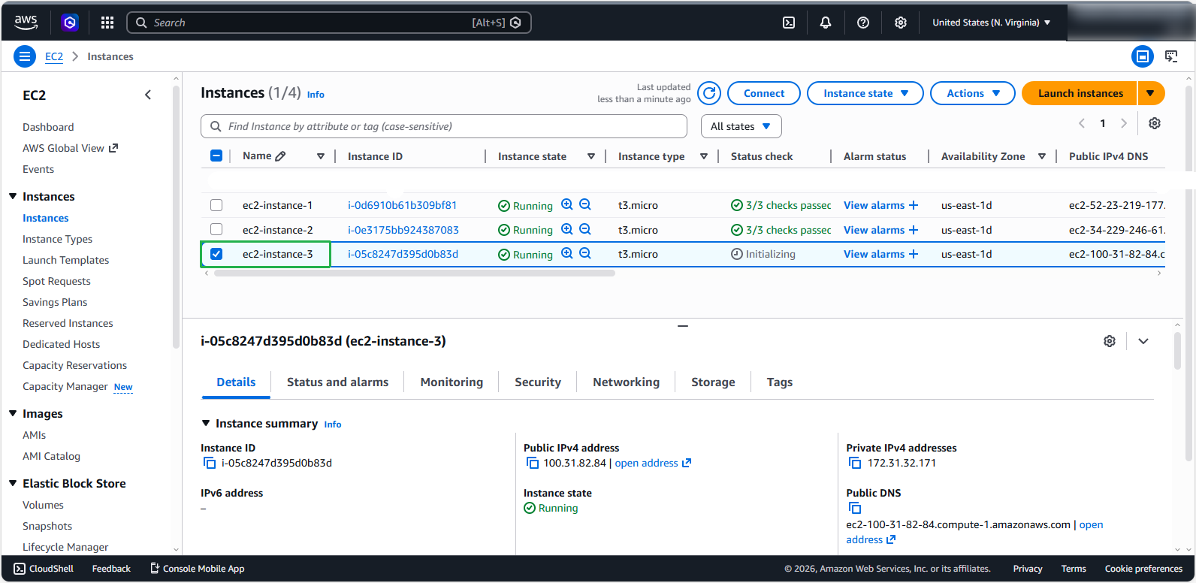1196x583 pixels.
Task: Open Console Mobile App link
Action: [x=198, y=569]
